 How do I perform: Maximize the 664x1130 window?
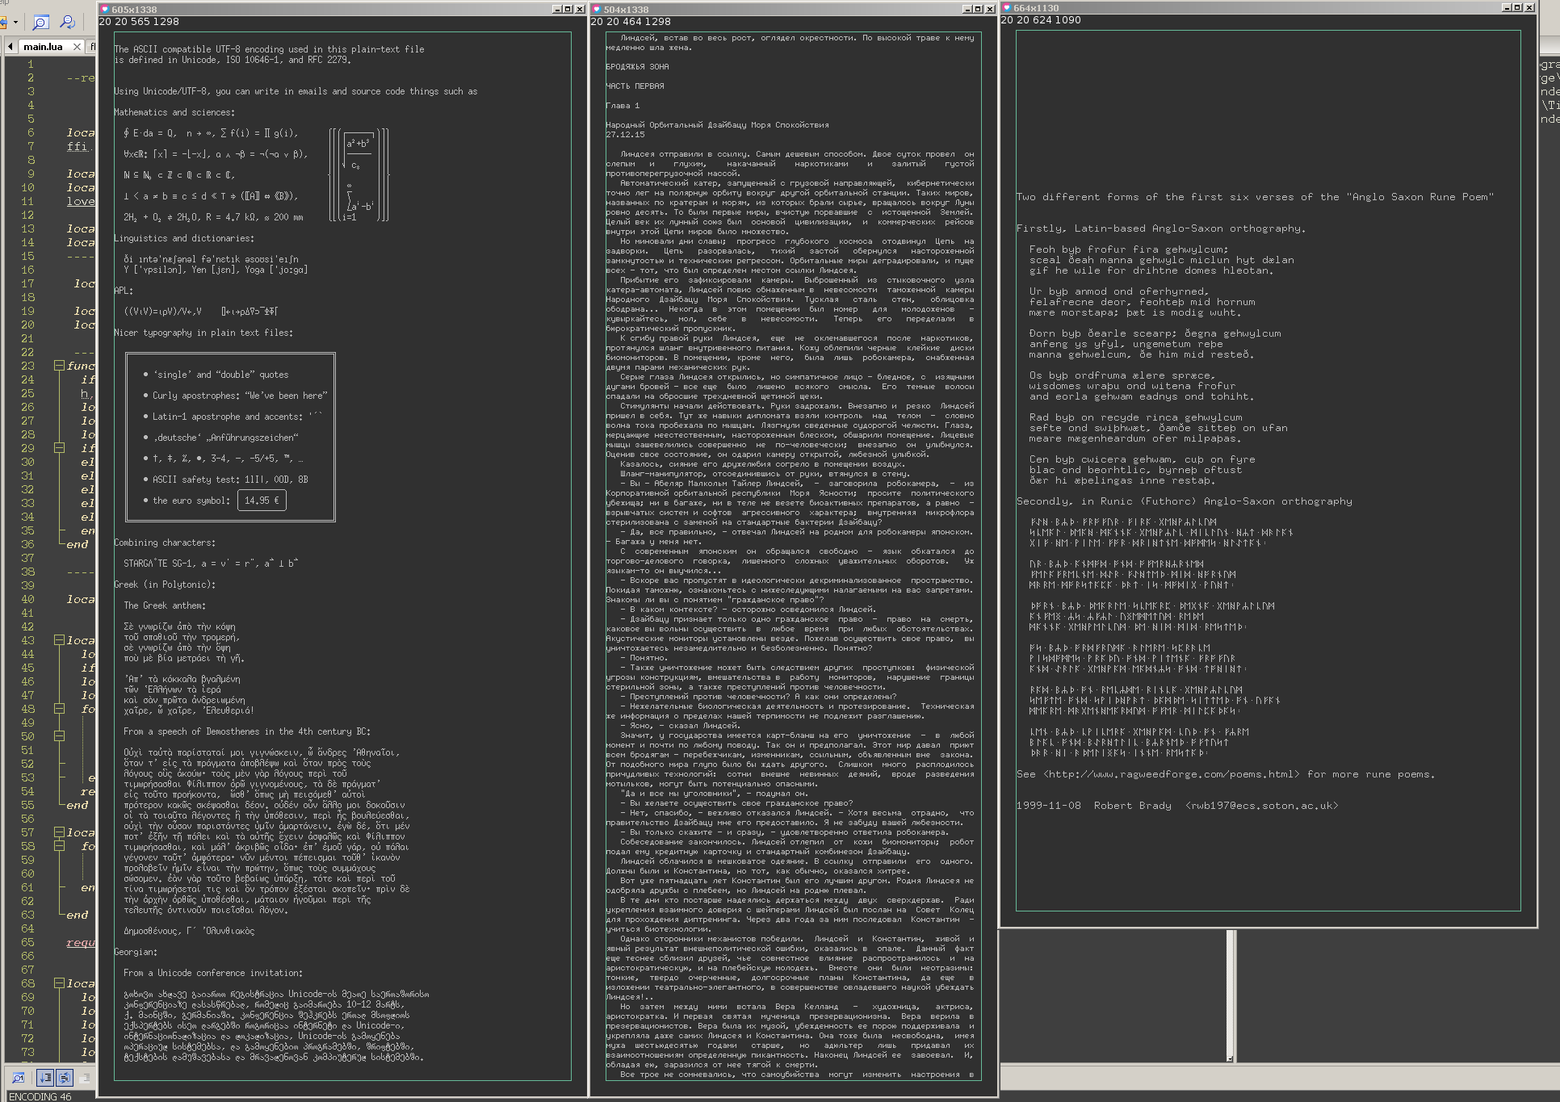coord(1517,7)
